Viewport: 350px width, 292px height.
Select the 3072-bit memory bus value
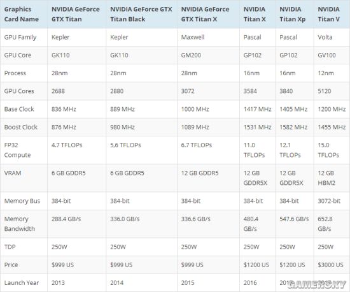(x=329, y=201)
